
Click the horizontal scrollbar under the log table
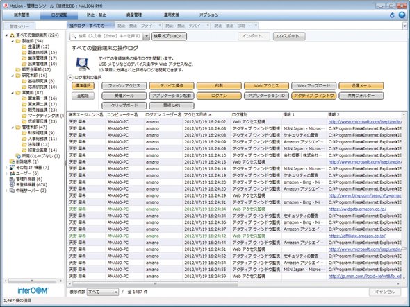point(155,283)
